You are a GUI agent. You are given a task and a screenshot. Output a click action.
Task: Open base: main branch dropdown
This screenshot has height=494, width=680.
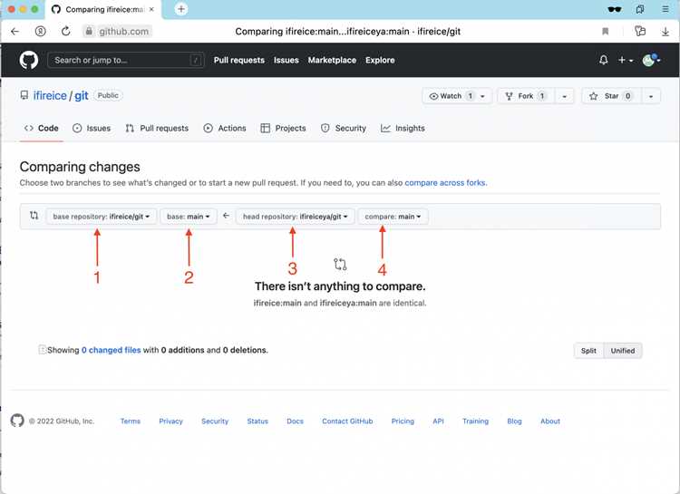point(189,216)
